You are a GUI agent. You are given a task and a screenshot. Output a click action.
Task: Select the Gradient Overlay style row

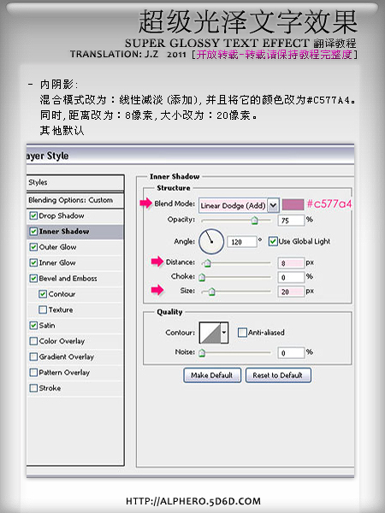(75, 357)
